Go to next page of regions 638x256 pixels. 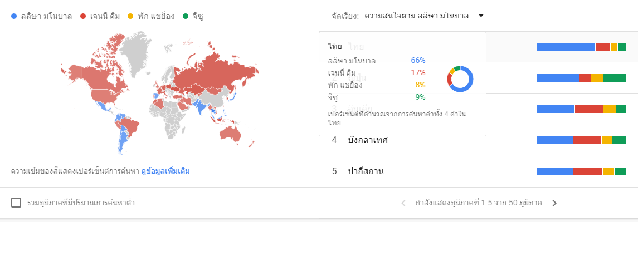click(x=554, y=203)
